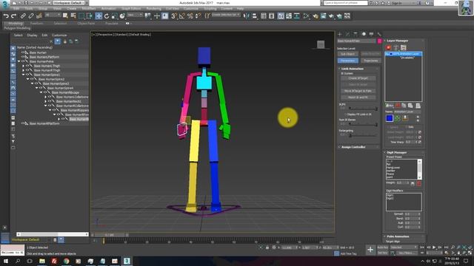Click the IK/FK blend slider

click(x=364, y=108)
